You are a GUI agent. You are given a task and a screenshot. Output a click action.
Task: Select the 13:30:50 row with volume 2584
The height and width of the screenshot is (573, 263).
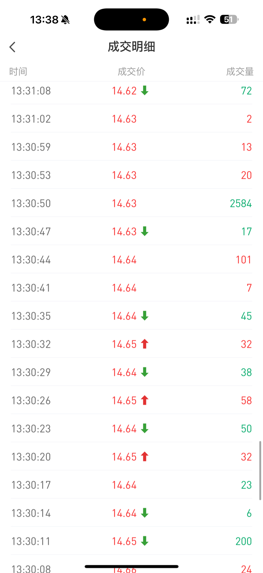(x=131, y=203)
